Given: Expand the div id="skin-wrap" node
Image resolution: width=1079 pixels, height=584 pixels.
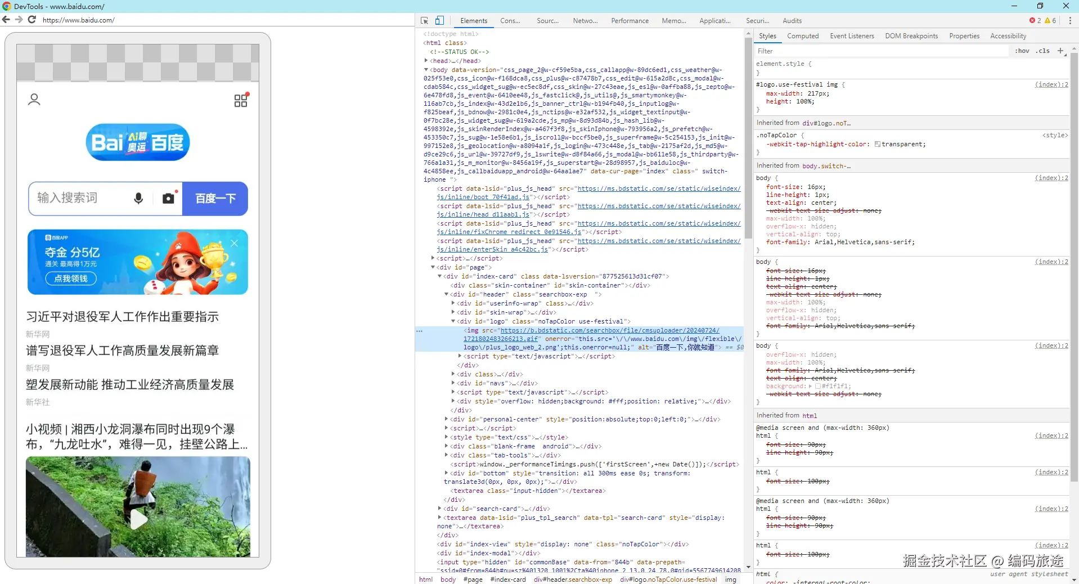Looking at the screenshot, I should click(453, 312).
